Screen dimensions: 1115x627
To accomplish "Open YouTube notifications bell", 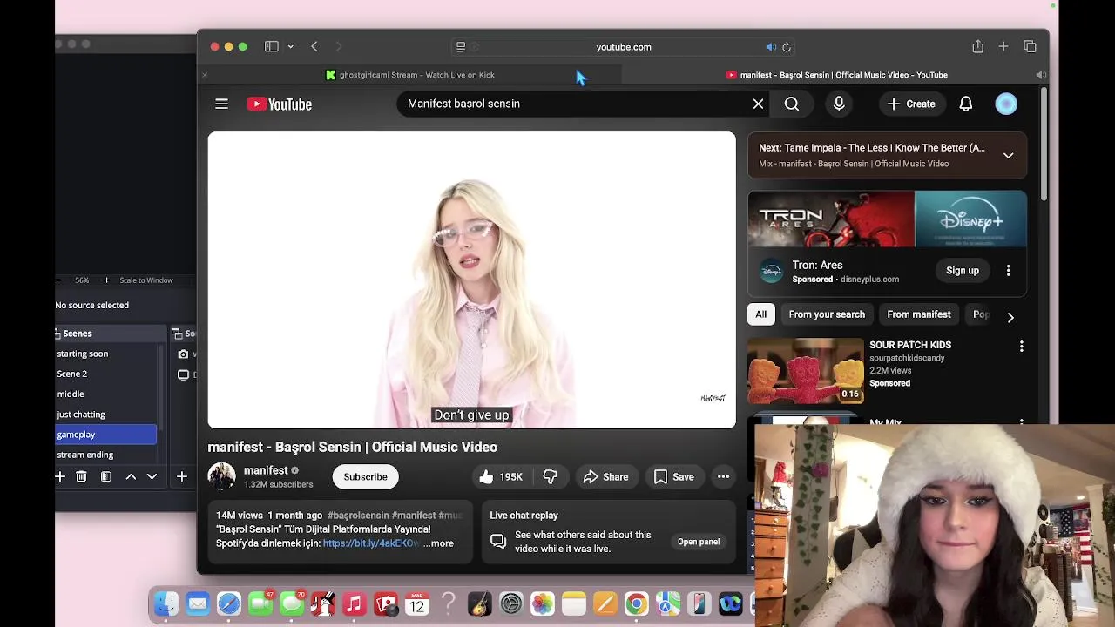I will tap(966, 104).
